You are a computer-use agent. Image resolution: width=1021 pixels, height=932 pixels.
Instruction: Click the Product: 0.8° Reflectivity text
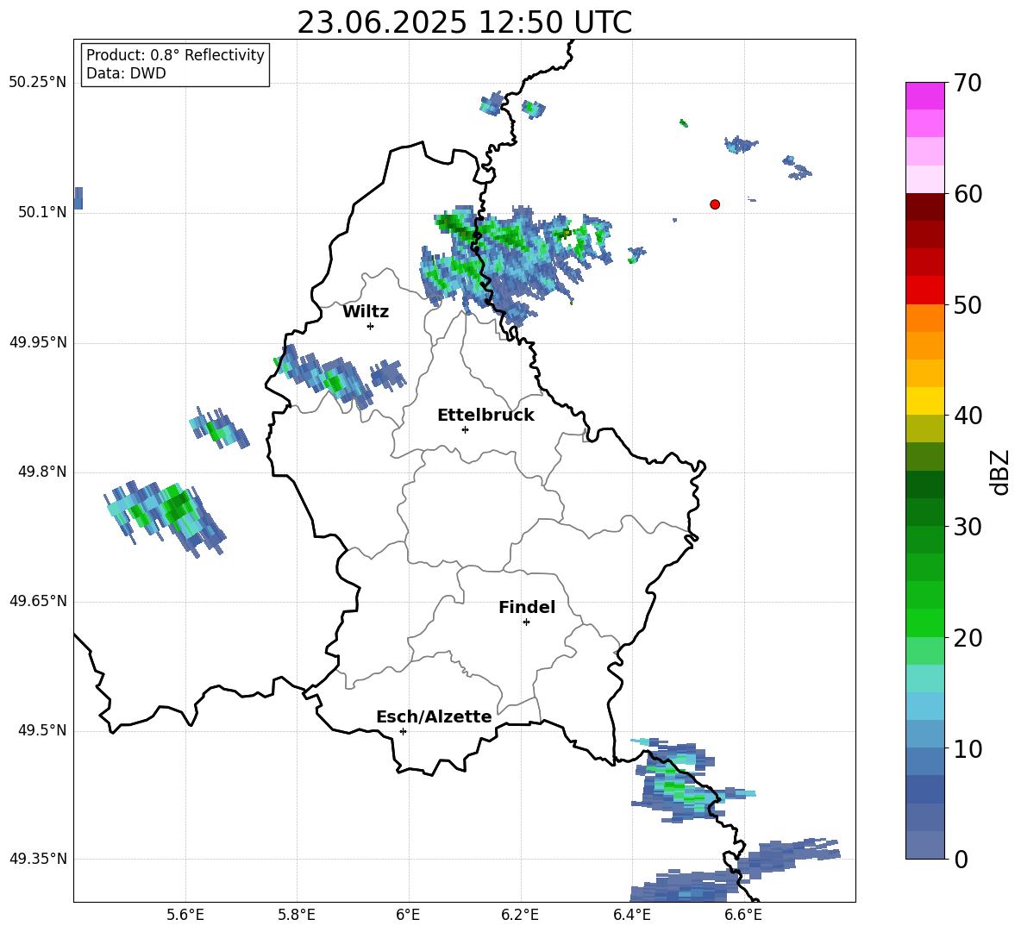175,55
